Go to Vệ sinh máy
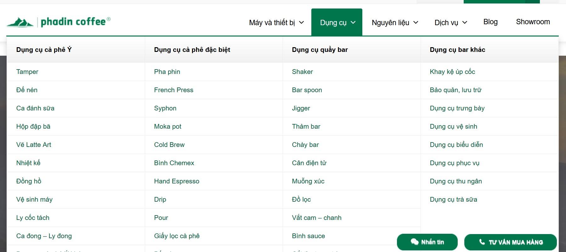This screenshot has width=566, height=252. (x=34, y=199)
